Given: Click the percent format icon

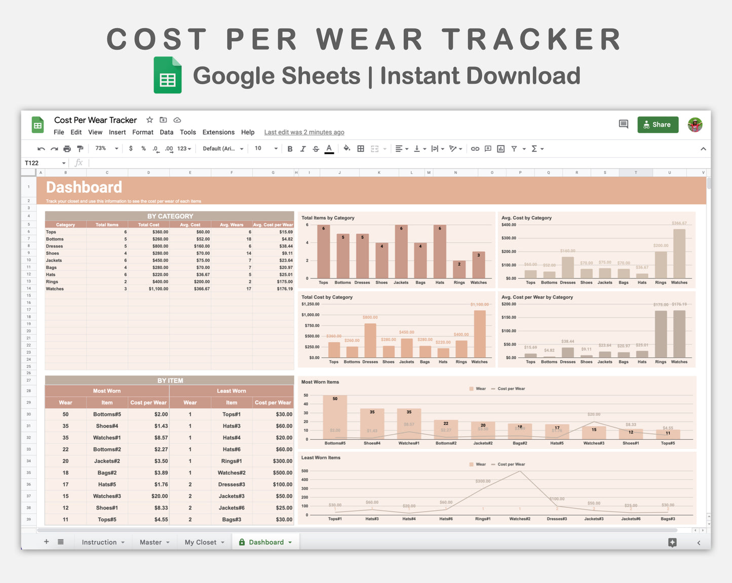Looking at the screenshot, I should point(143,148).
